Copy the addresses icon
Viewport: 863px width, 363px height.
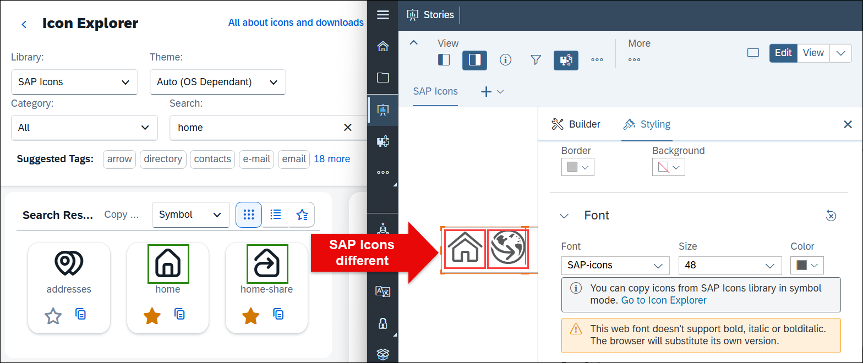[x=81, y=315]
